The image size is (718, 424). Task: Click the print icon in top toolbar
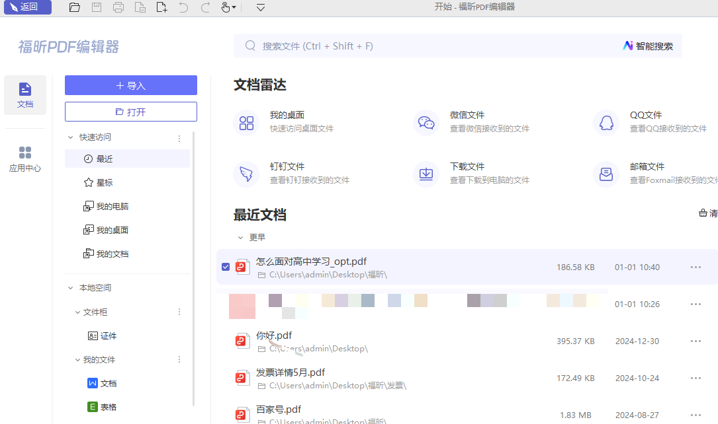[x=118, y=7]
